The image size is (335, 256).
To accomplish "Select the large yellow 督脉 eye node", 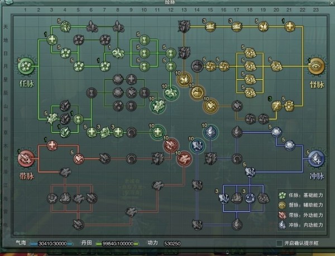I will tap(316, 67).
